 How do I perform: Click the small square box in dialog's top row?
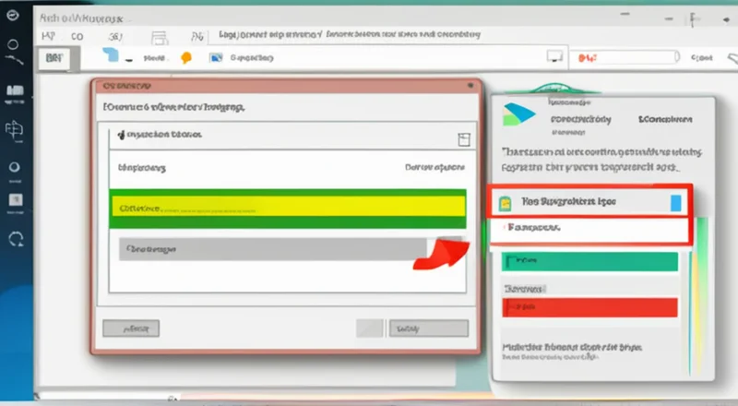coord(464,138)
